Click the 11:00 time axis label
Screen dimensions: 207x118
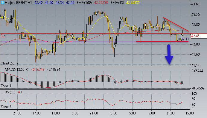[55, 113]
